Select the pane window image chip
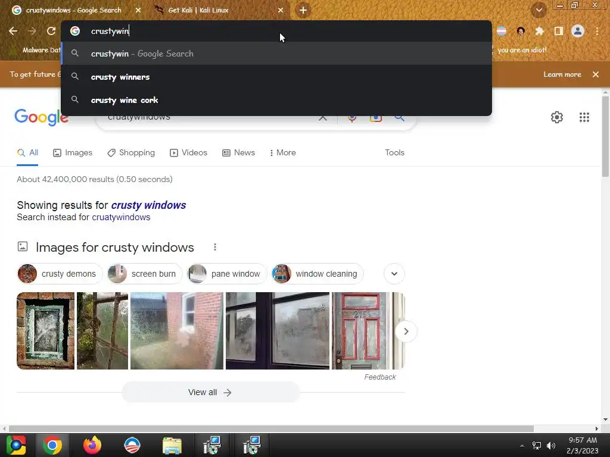The width and height of the screenshot is (610, 457). [227, 274]
